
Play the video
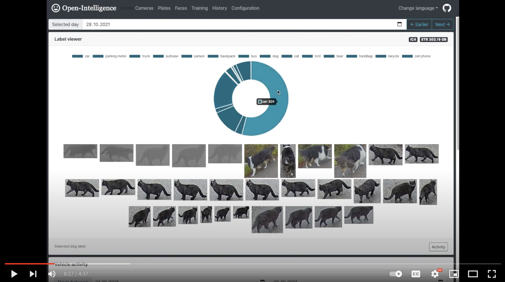tap(14, 274)
